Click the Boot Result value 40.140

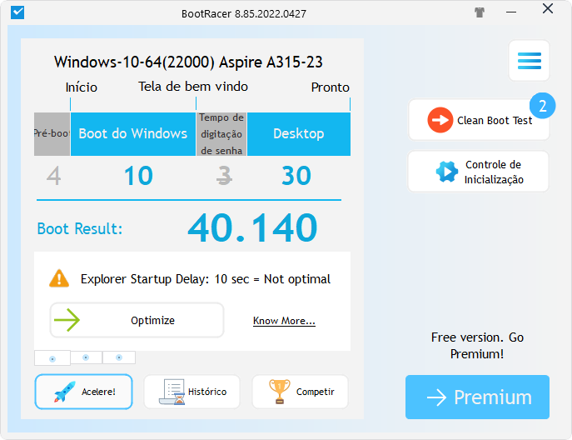[x=252, y=227]
